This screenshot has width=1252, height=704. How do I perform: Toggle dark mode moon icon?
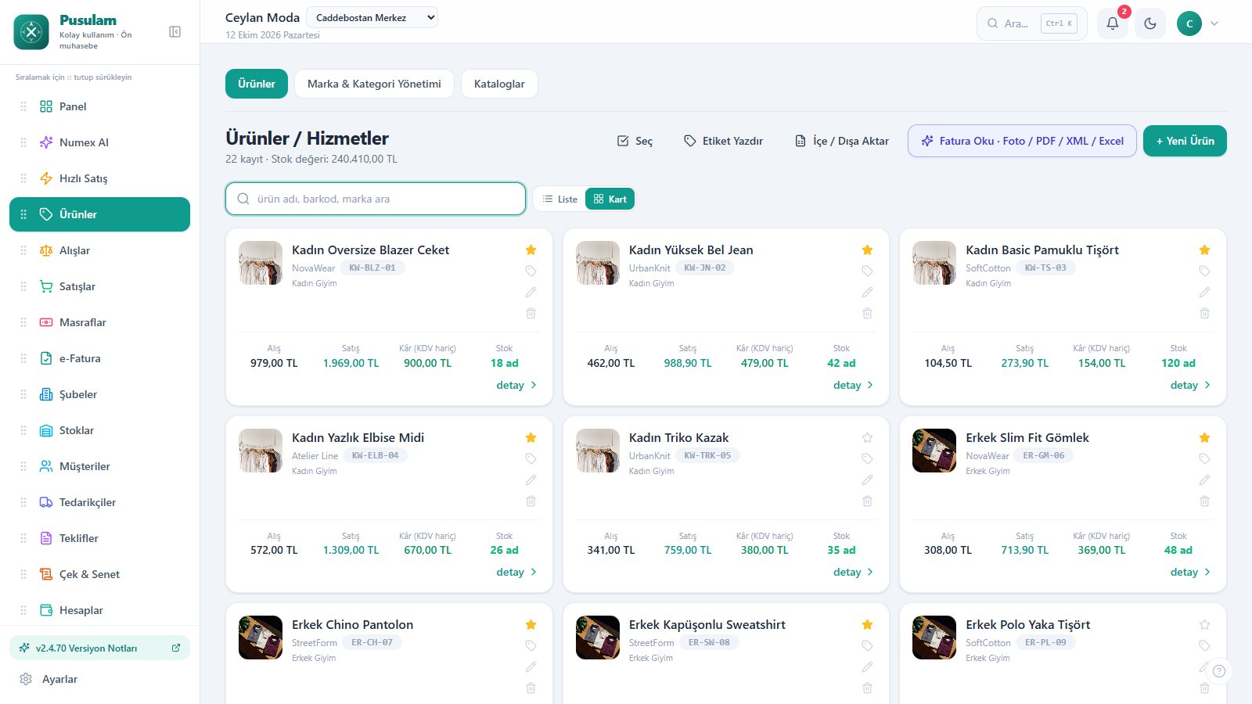[1149, 23]
